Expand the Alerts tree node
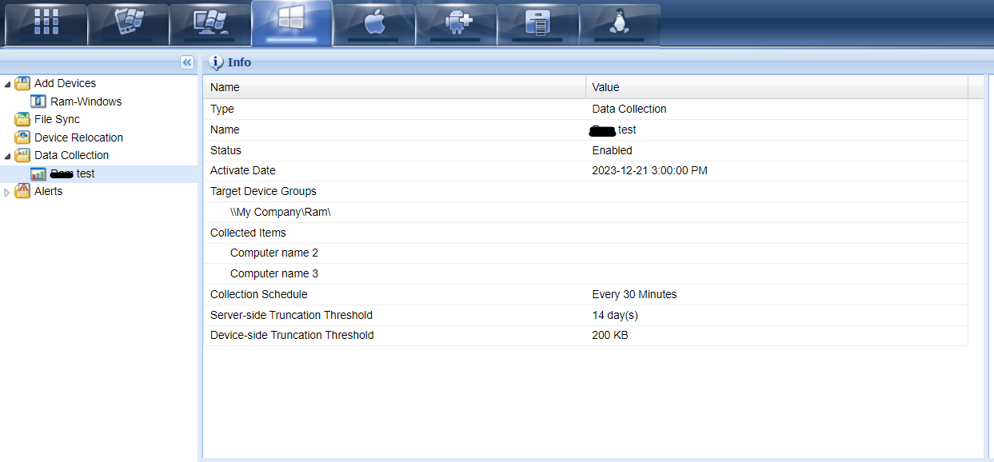This screenshot has width=994, height=462. coord(6,191)
